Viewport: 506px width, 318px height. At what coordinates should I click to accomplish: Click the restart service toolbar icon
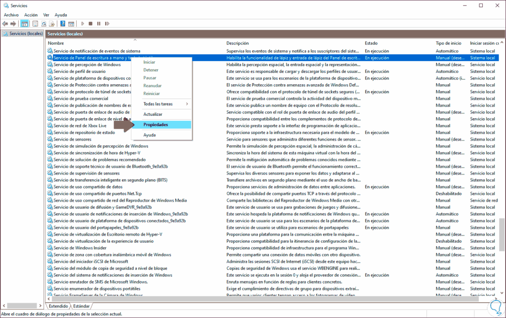click(x=107, y=23)
